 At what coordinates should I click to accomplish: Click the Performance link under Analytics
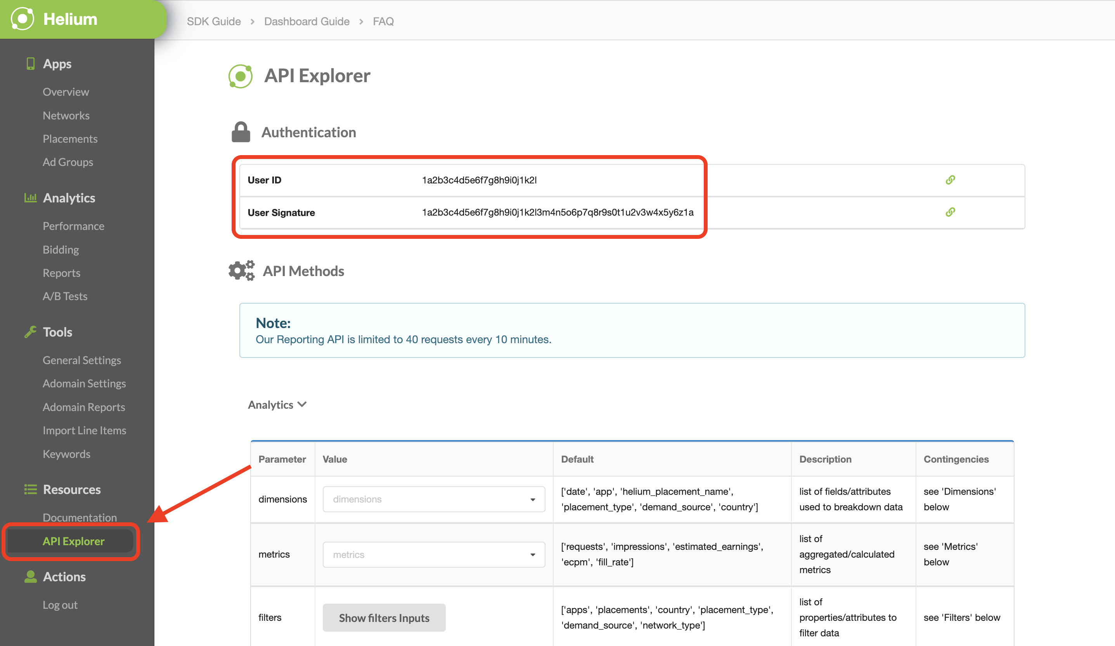[74, 225]
